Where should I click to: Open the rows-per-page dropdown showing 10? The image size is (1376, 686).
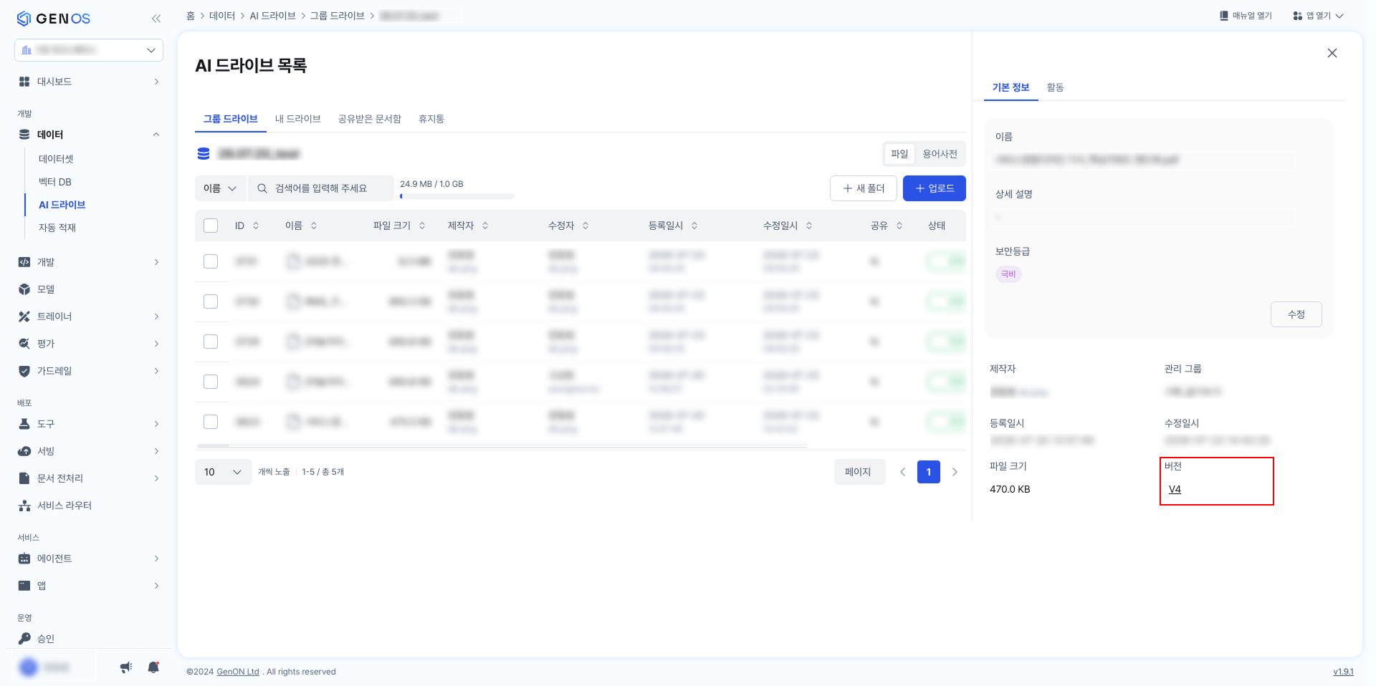(x=223, y=472)
